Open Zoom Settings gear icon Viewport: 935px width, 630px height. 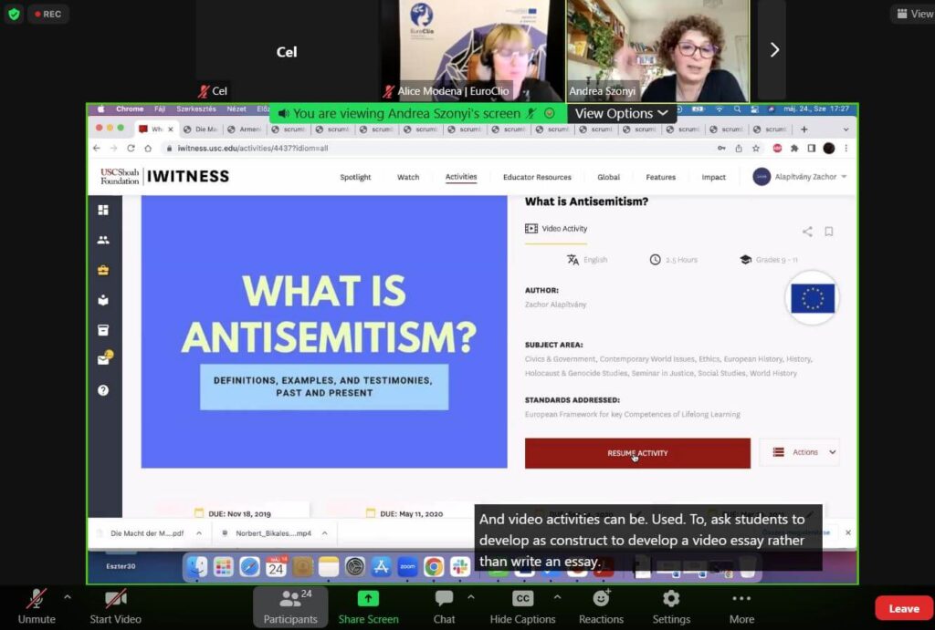[x=671, y=605]
